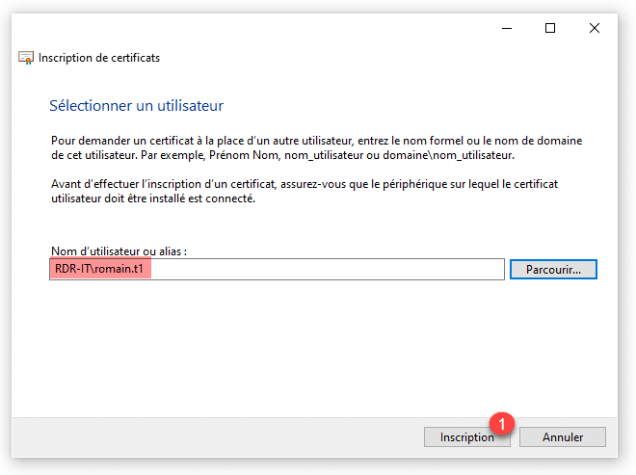Maximize the Inscription de certificats window
Screen dimensions: 636x475
pyautogui.click(x=550, y=28)
